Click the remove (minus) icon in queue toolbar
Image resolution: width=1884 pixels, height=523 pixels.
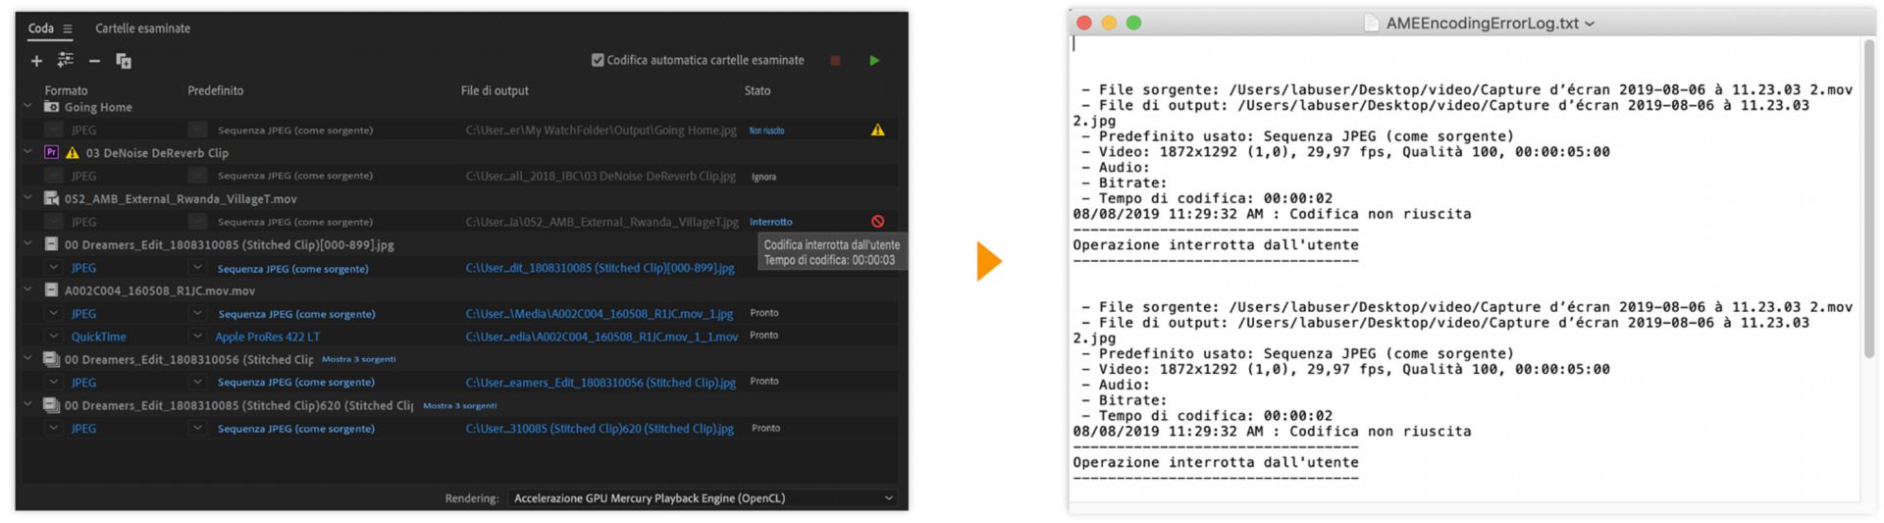(94, 61)
